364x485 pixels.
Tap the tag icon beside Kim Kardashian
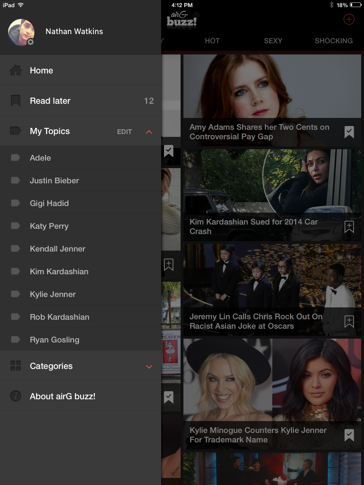pyautogui.click(x=16, y=271)
